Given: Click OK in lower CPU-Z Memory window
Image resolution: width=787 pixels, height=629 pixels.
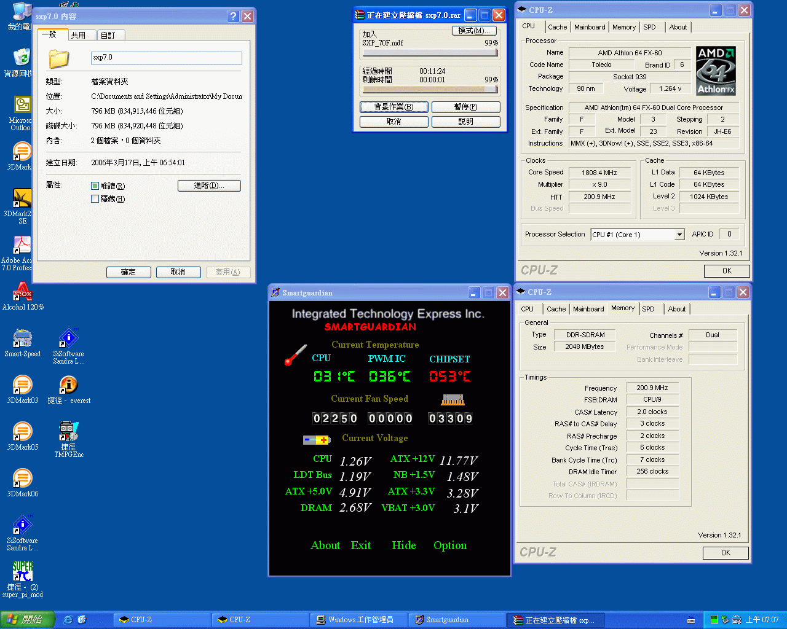Looking at the screenshot, I should [726, 553].
